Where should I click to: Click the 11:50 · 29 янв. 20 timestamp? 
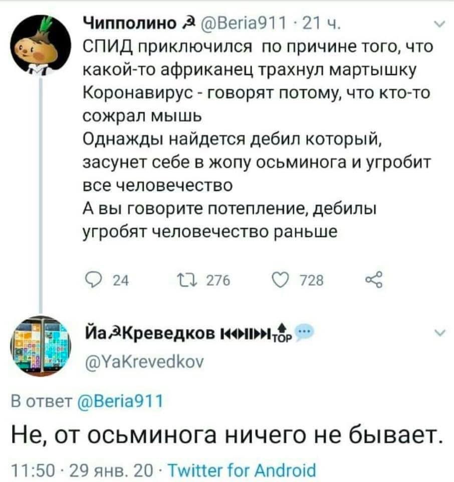pyautogui.click(x=83, y=470)
